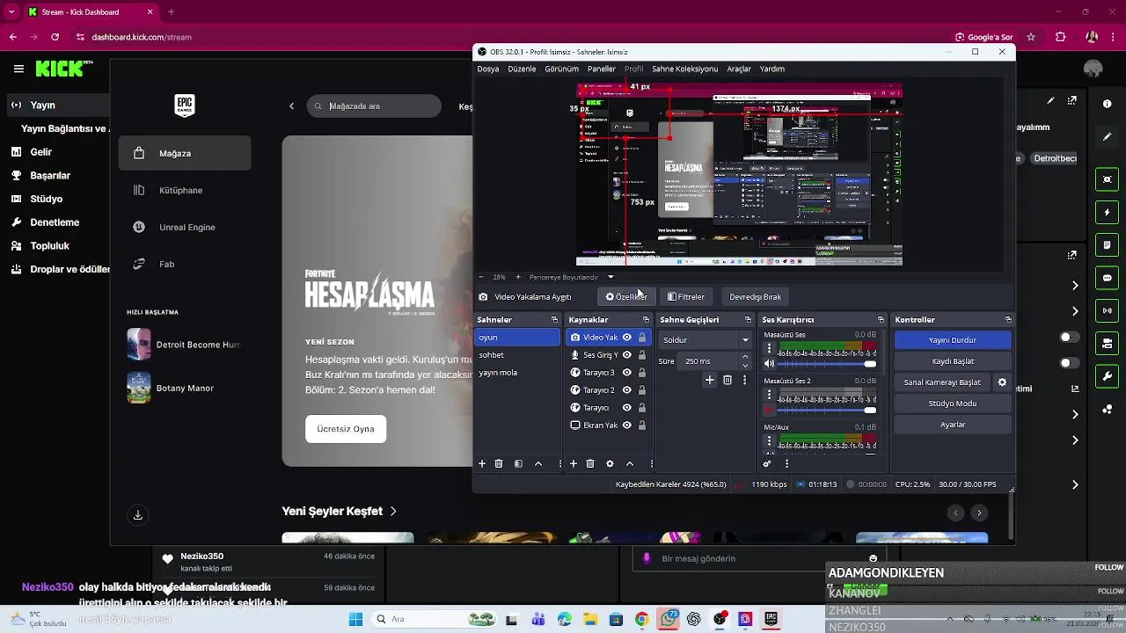Open the Sahne Koleksiyonu menu
Image resolution: width=1126 pixels, height=633 pixels.
click(x=684, y=69)
